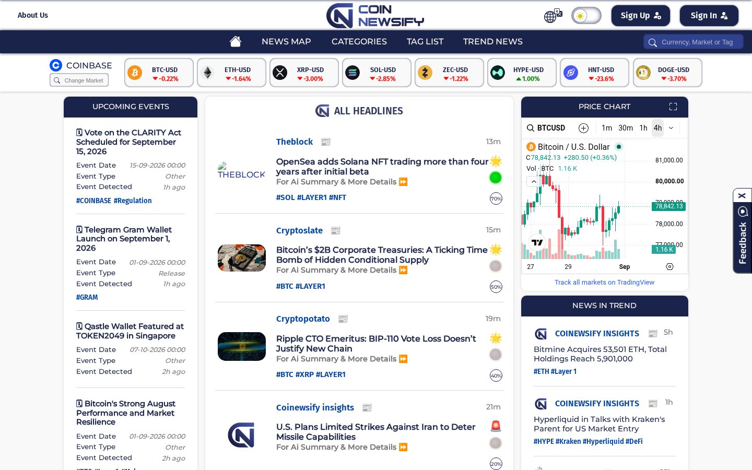The image size is (752, 470).
Task: Select the 30m chart interval
Action: (626, 128)
